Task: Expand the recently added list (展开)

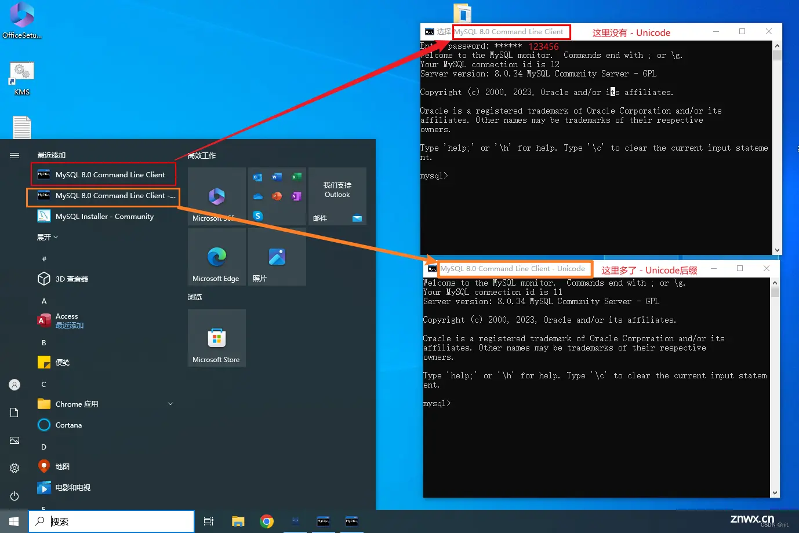Action: coord(48,237)
